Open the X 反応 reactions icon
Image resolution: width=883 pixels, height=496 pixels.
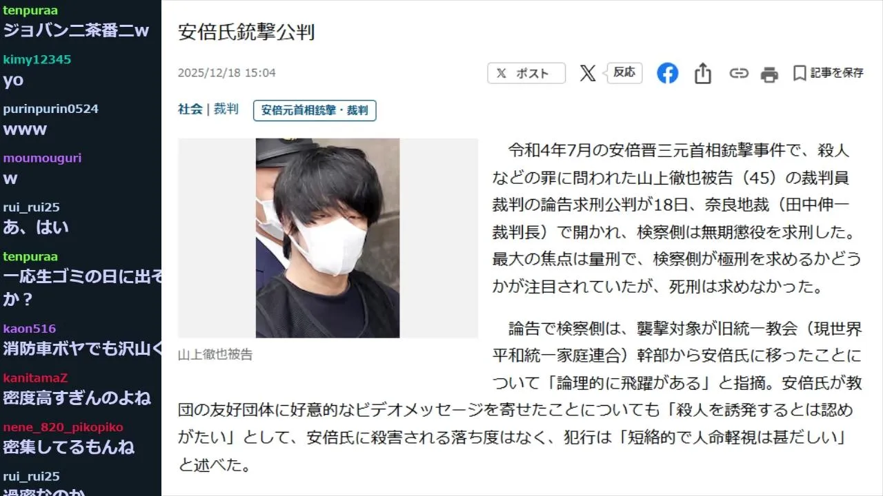point(611,72)
